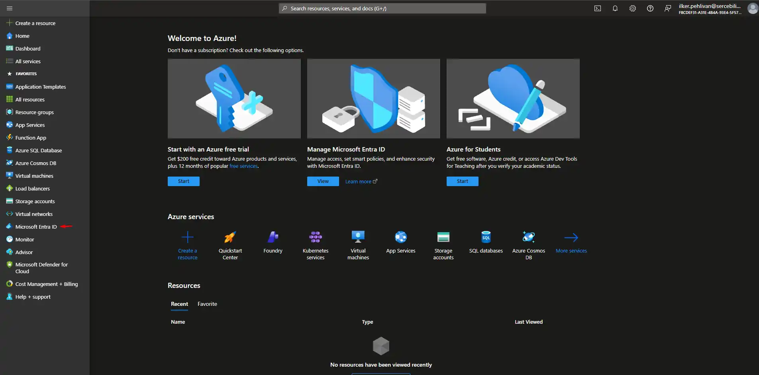Viewport: 759px width, 375px height.
Task: Open Virtual machines service icon
Action: [358, 237]
